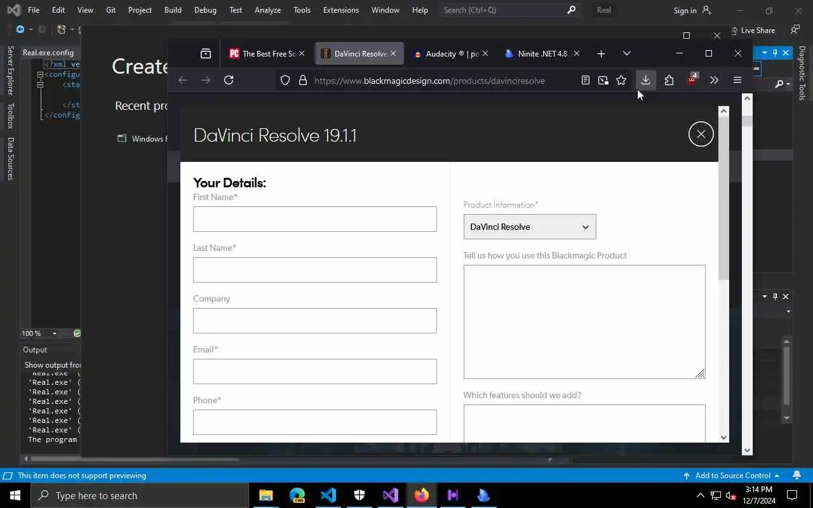Open the Server Explorer side tab
813x508 pixels.
(10, 70)
